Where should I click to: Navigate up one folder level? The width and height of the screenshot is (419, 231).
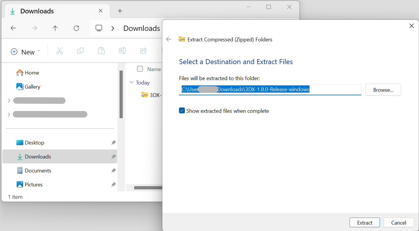pyautogui.click(x=55, y=28)
